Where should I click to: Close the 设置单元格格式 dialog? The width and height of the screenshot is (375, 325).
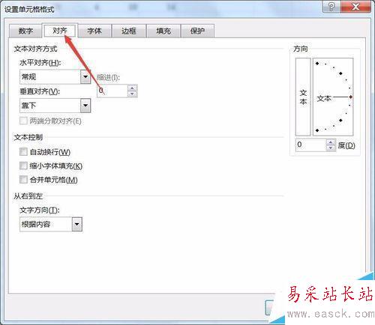point(355,7)
